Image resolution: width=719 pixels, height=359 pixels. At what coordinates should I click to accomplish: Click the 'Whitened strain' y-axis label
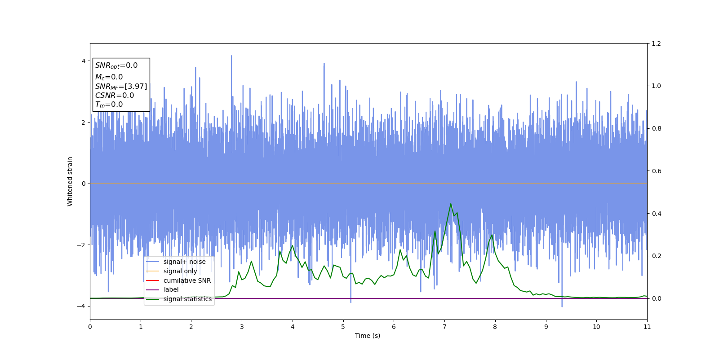(x=70, y=181)
